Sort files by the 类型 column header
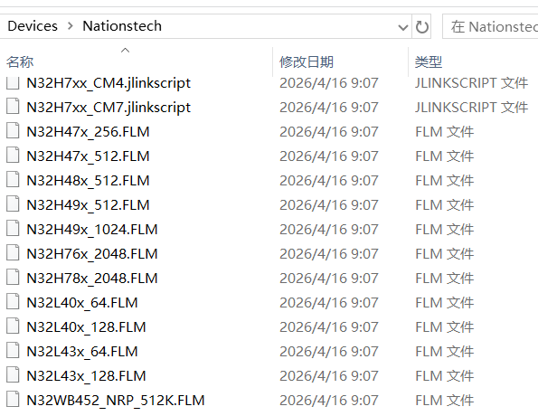The width and height of the screenshot is (538, 416). [x=429, y=62]
